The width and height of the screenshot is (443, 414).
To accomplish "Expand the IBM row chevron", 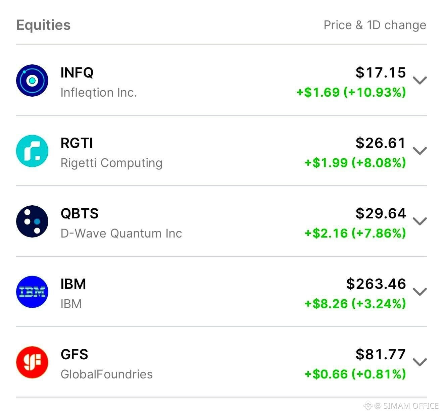I will pyautogui.click(x=420, y=292).
